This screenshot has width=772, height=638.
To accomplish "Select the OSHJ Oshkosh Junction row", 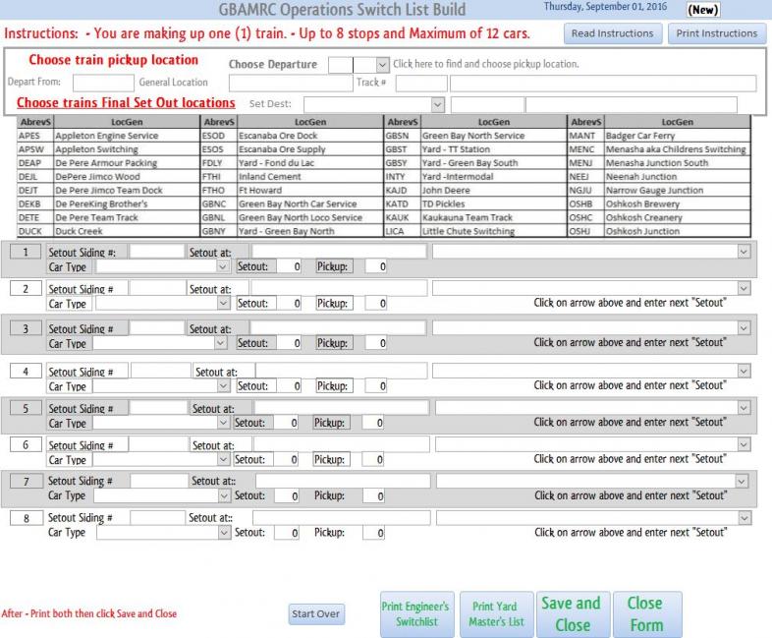I will pyautogui.click(x=659, y=231).
